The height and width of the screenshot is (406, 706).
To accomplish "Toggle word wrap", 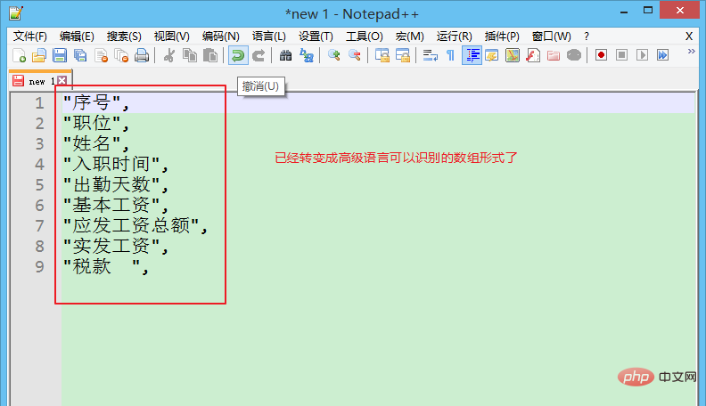I will point(431,55).
